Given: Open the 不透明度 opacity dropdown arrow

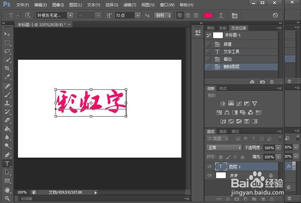Looking at the screenshot, I should point(278,148).
